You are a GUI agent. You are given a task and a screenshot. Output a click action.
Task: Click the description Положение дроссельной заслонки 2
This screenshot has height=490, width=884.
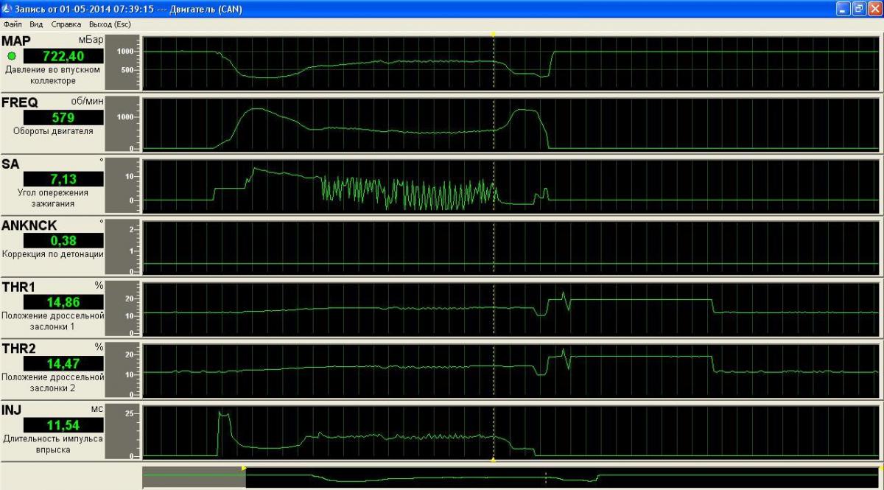[x=53, y=382]
